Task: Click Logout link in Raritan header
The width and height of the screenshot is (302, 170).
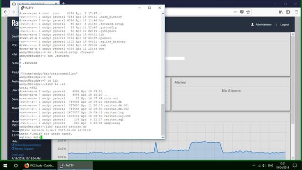Action: click(285, 25)
